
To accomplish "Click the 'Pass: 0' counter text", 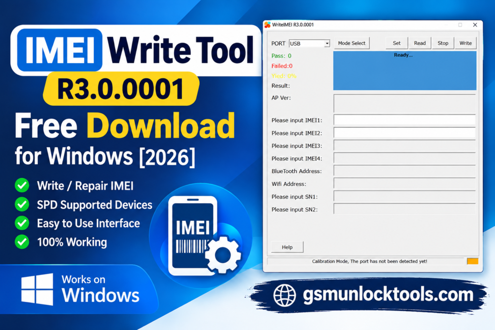I will [x=281, y=56].
